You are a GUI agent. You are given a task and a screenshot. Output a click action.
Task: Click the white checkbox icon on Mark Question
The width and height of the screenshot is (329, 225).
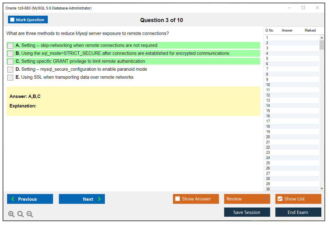click(12, 19)
